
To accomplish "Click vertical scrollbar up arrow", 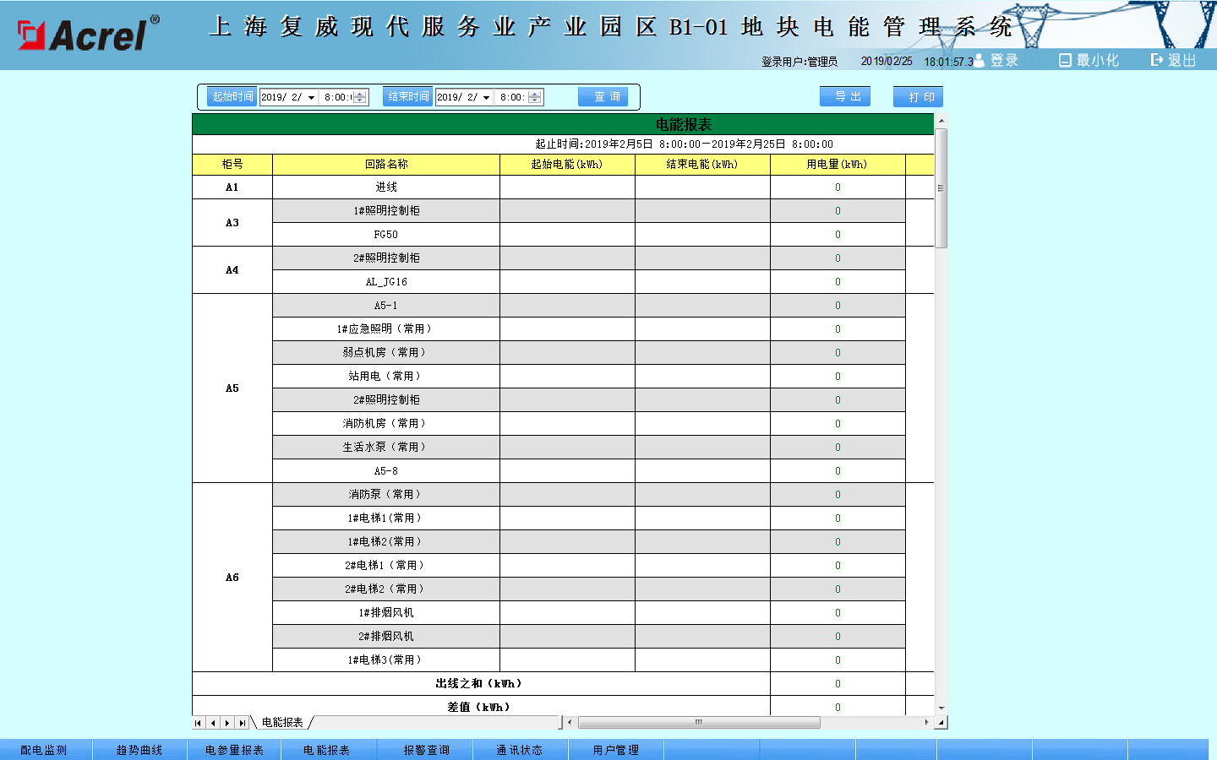I will tap(941, 121).
